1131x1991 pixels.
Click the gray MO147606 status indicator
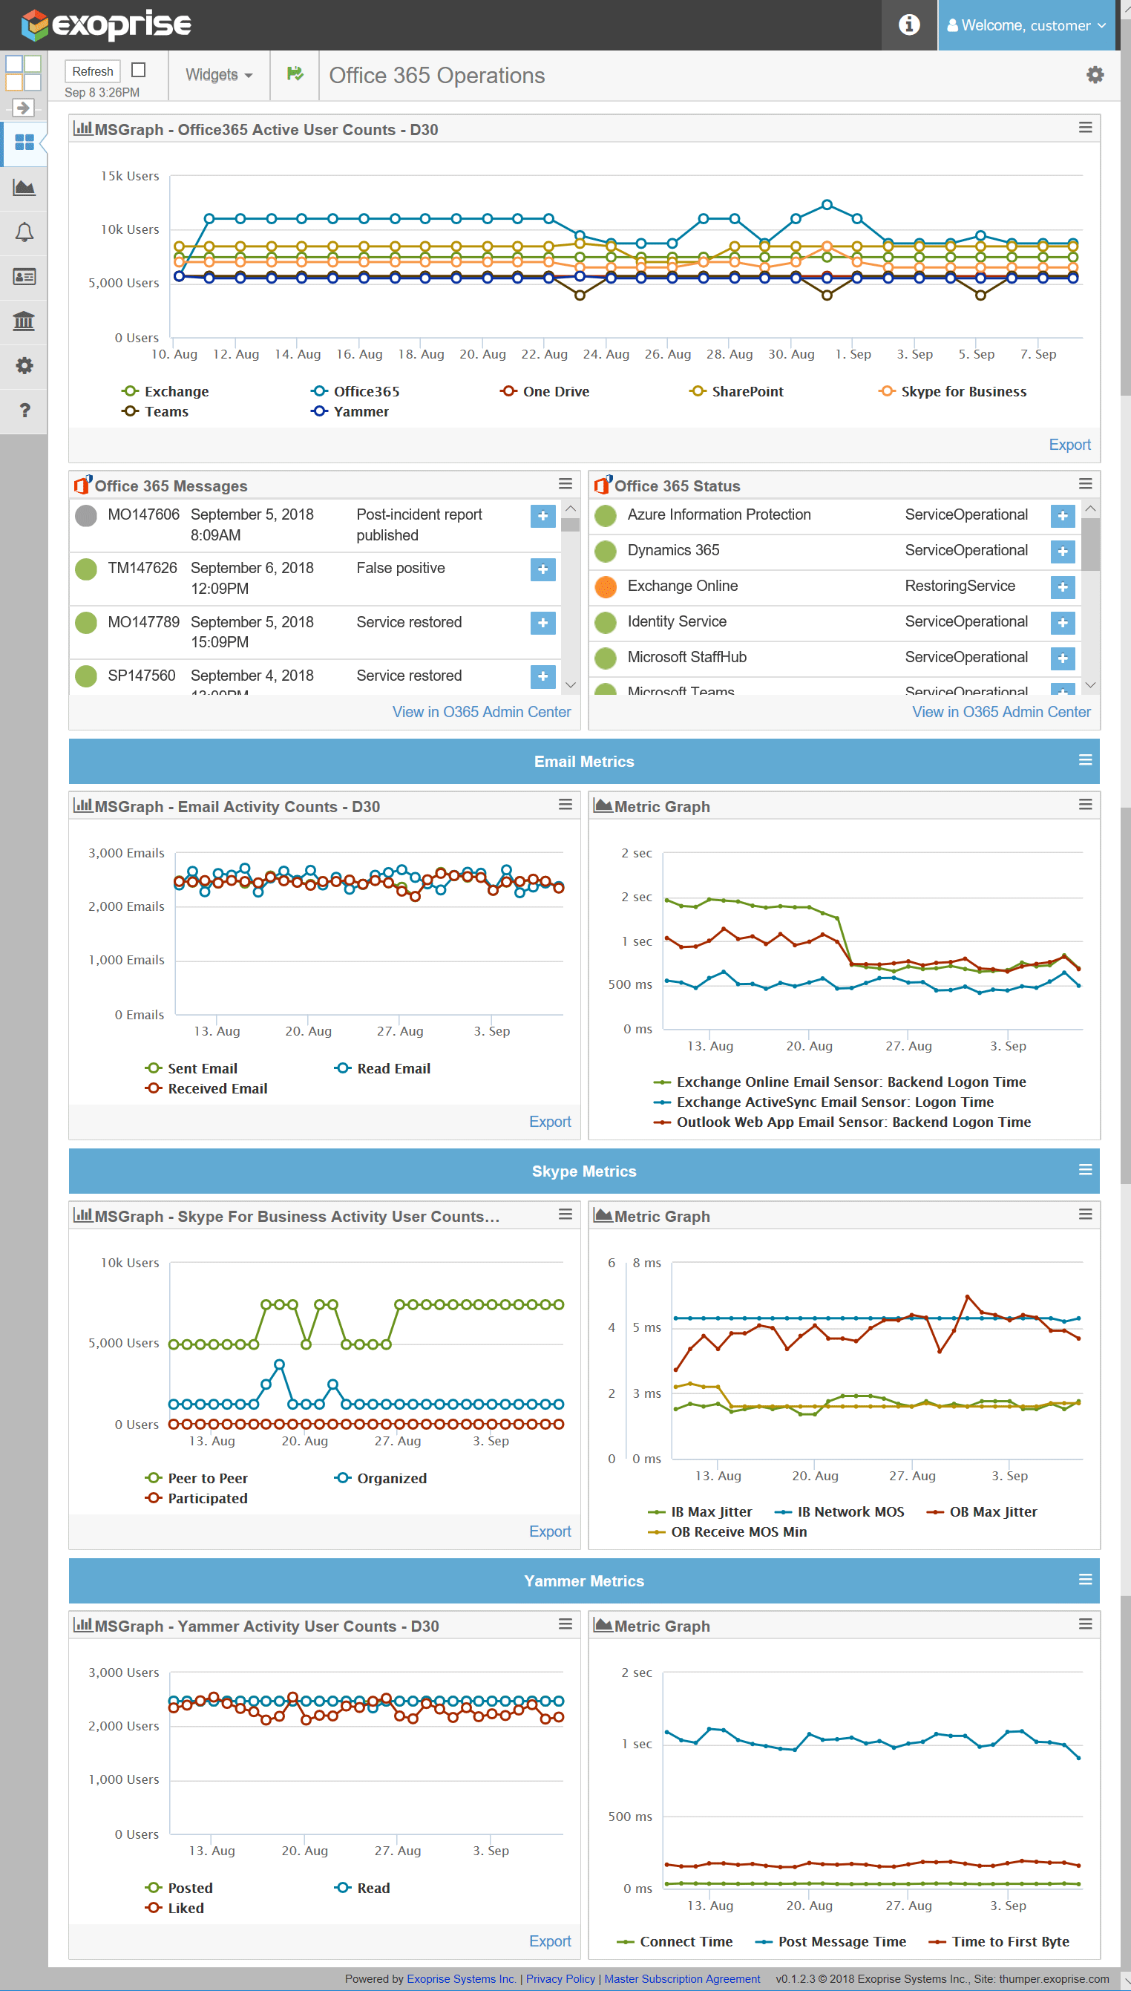85,515
